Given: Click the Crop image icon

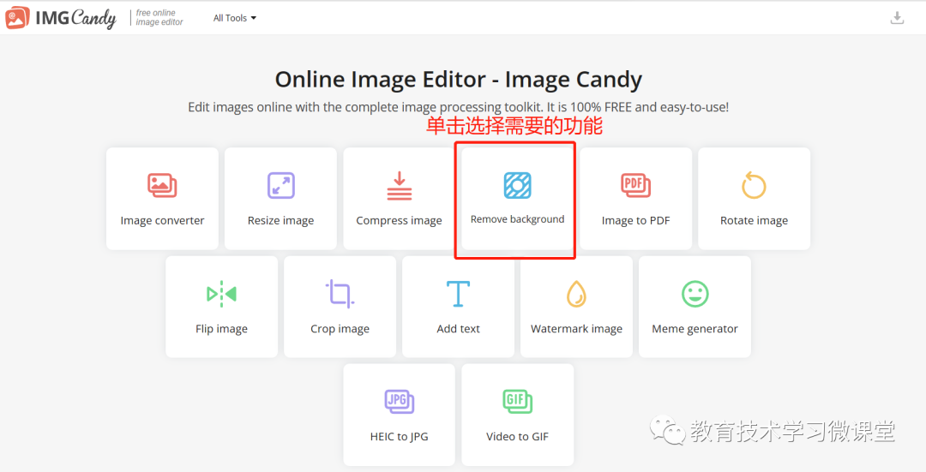Looking at the screenshot, I should pos(340,293).
